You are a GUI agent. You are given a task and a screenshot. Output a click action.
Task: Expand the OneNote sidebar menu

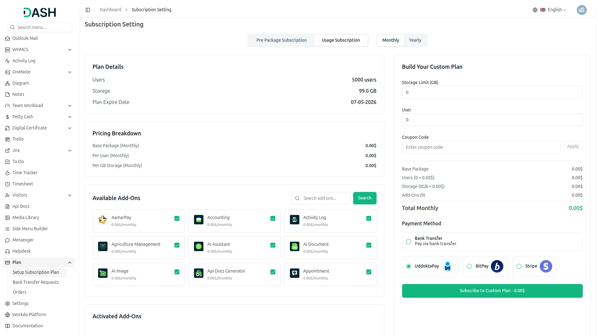click(39, 72)
